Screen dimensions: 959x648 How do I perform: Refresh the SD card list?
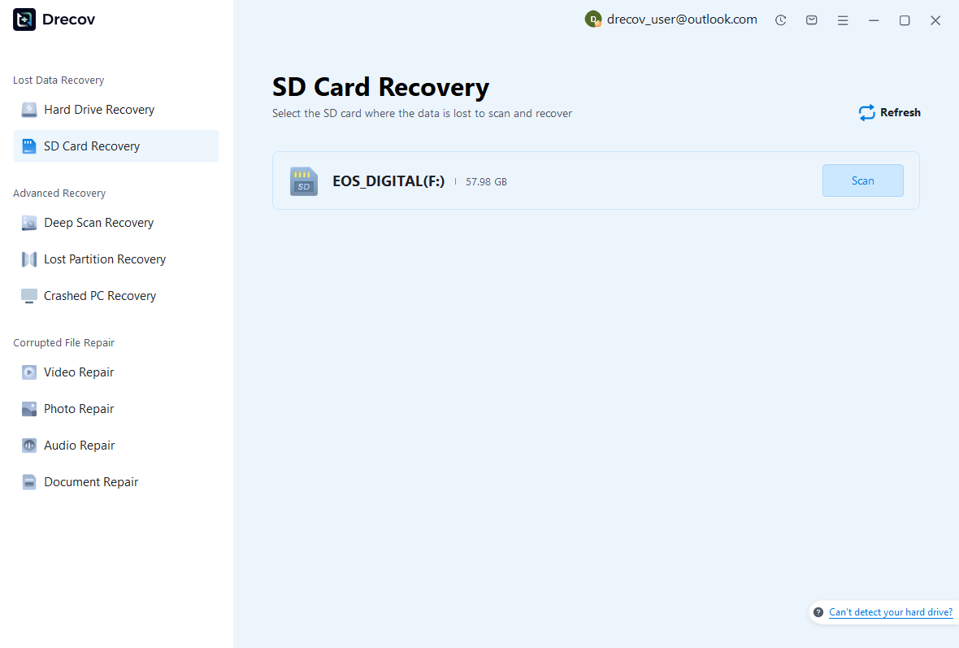point(889,112)
